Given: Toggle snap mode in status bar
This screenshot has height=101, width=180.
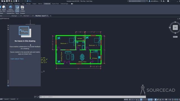Looking at the screenshot, I should pos(132,100).
